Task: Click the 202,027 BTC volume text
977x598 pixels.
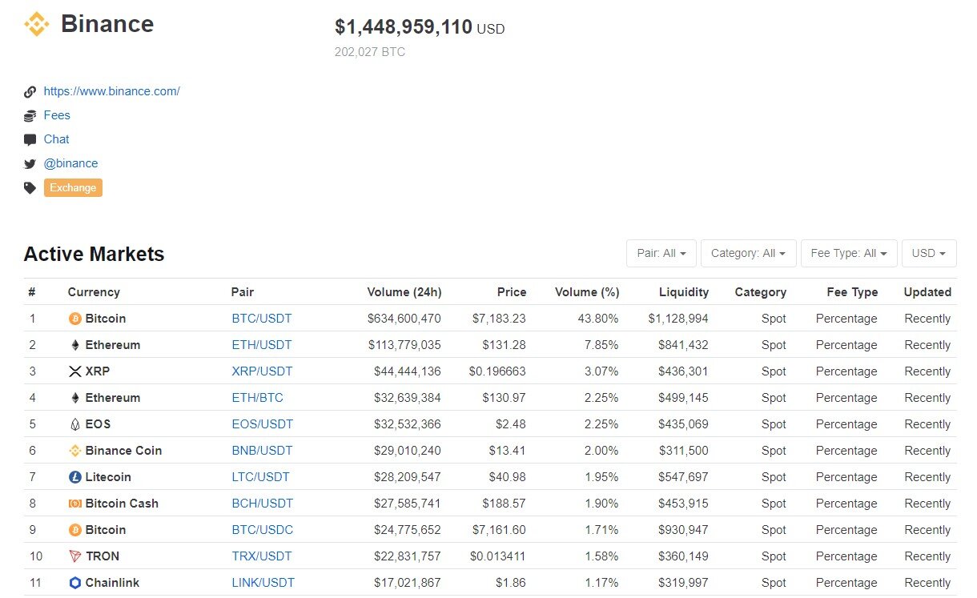Action: 370,52
